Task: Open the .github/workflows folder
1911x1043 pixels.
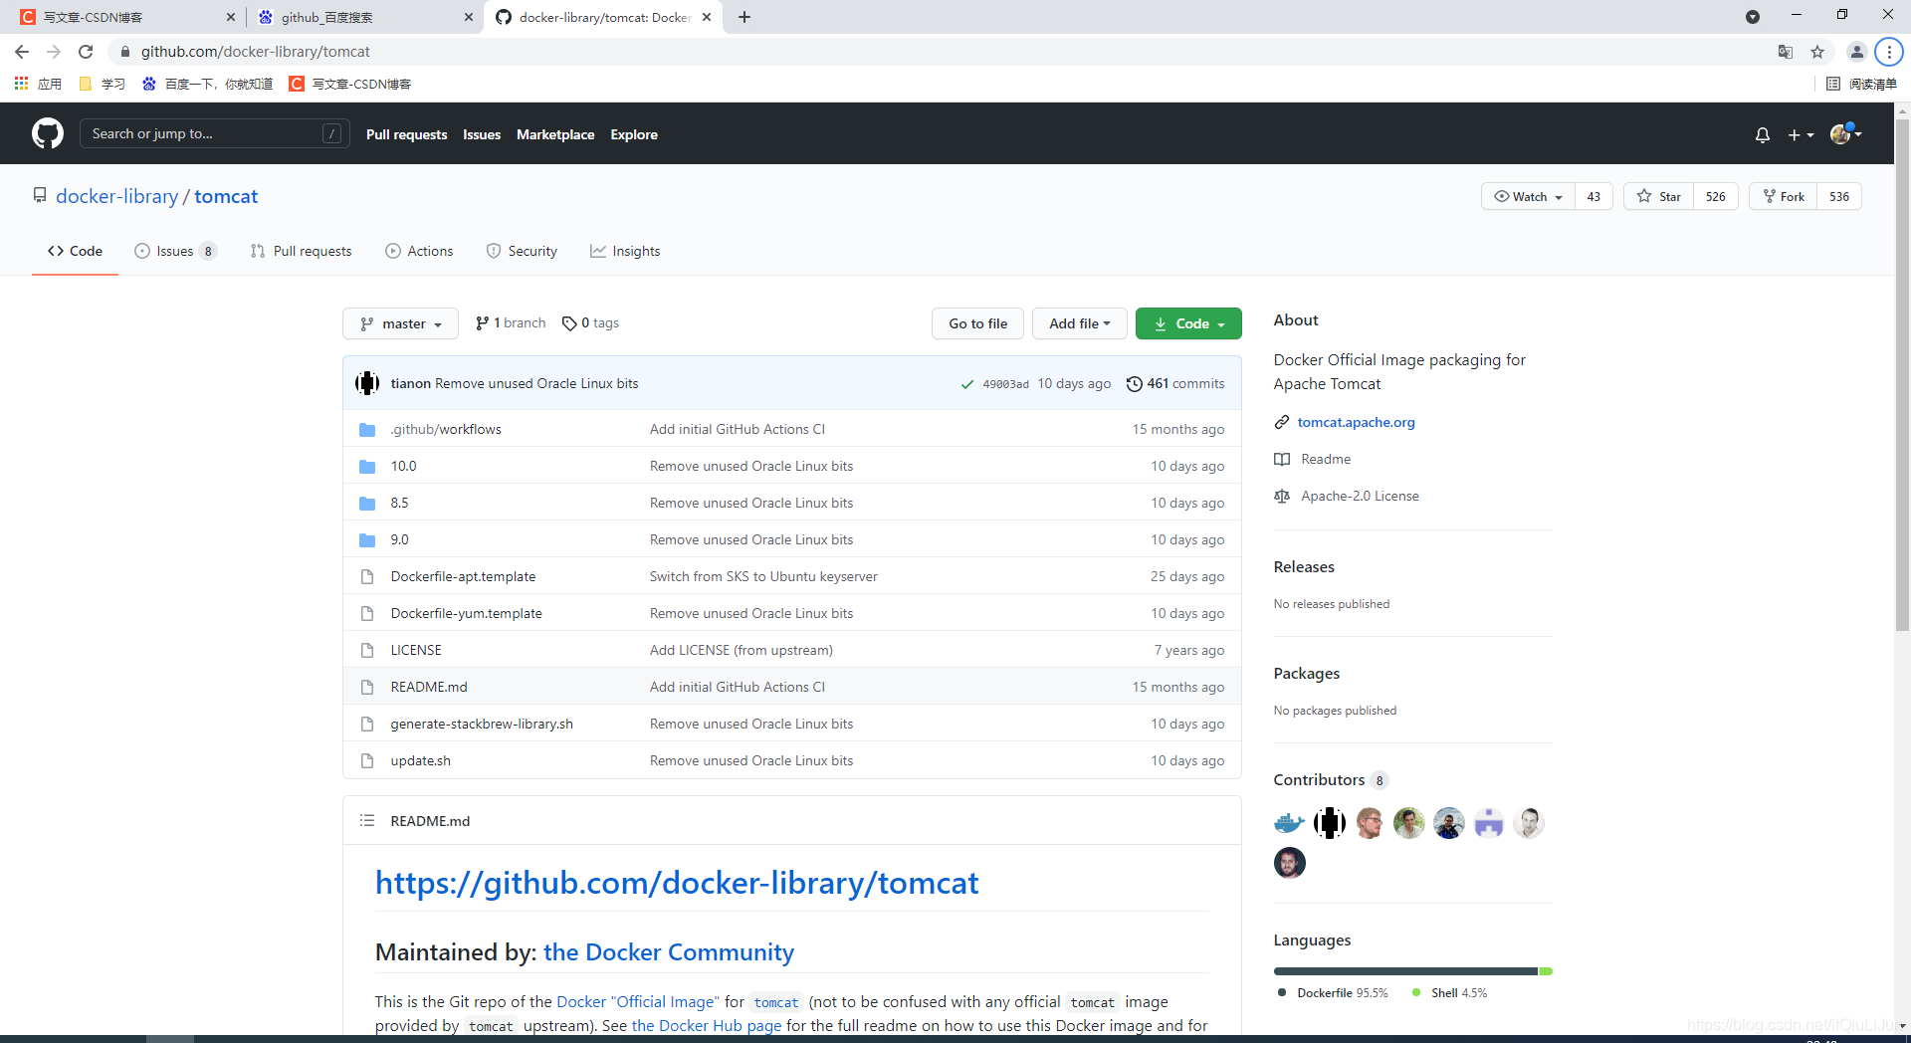Action: click(x=446, y=429)
